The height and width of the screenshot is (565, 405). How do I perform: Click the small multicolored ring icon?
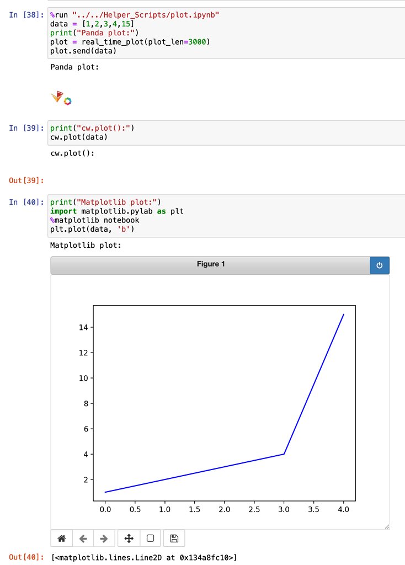pos(68,101)
